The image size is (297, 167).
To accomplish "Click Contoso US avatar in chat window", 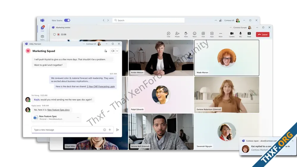I will coord(99,44).
